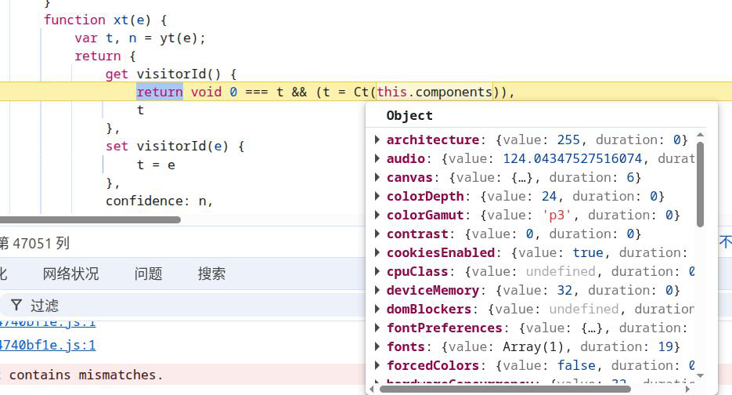Click the set visitorId(e) line
Screen dimensions: 732x395
(x=175, y=146)
